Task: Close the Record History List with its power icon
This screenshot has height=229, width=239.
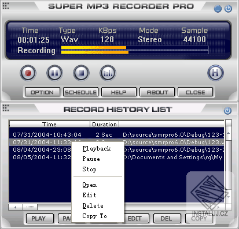Action: 227,111
